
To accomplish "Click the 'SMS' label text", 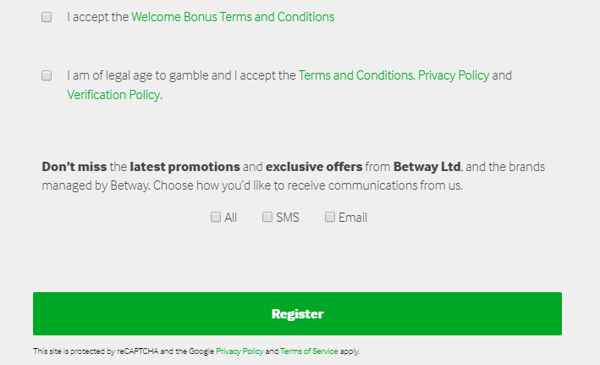I will 288,218.
